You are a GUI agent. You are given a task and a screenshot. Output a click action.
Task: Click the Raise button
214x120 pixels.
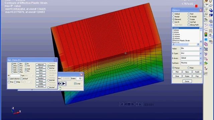pyautogui.click(x=187, y=76)
